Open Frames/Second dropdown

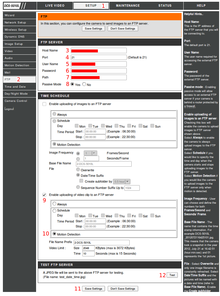[x=90, y=153]
